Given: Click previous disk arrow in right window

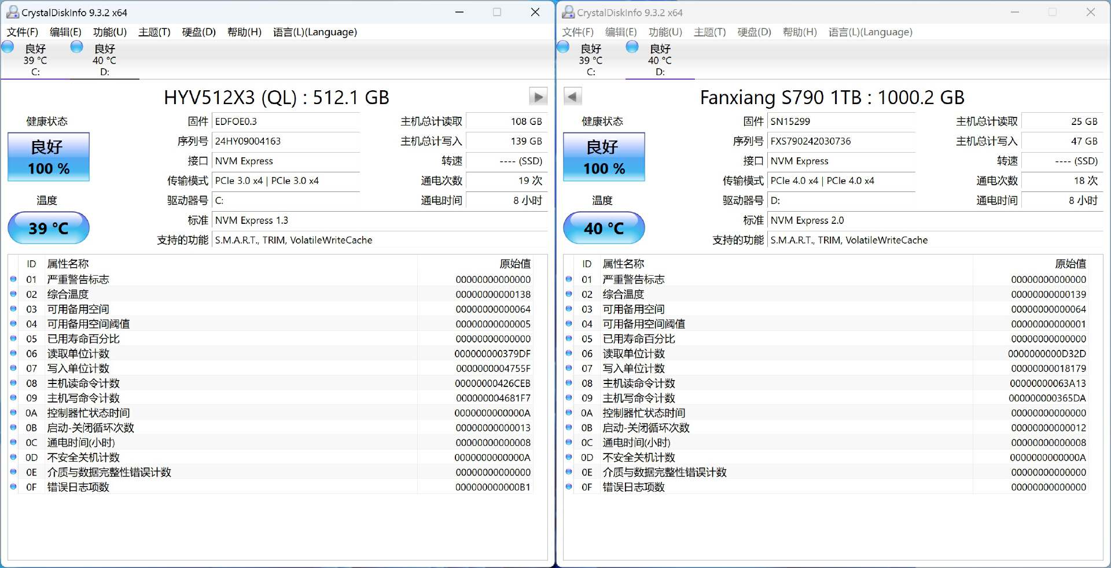Looking at the screenshot, I should tap(573, 97).
